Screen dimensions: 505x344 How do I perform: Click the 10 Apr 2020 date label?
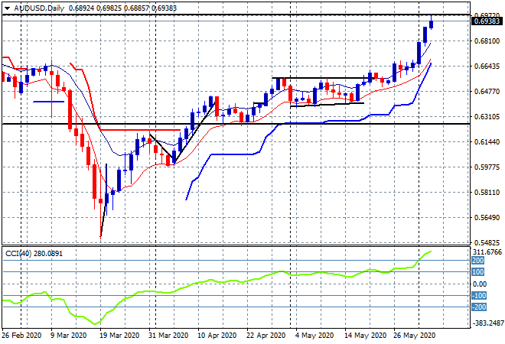(x=217, y=336)
